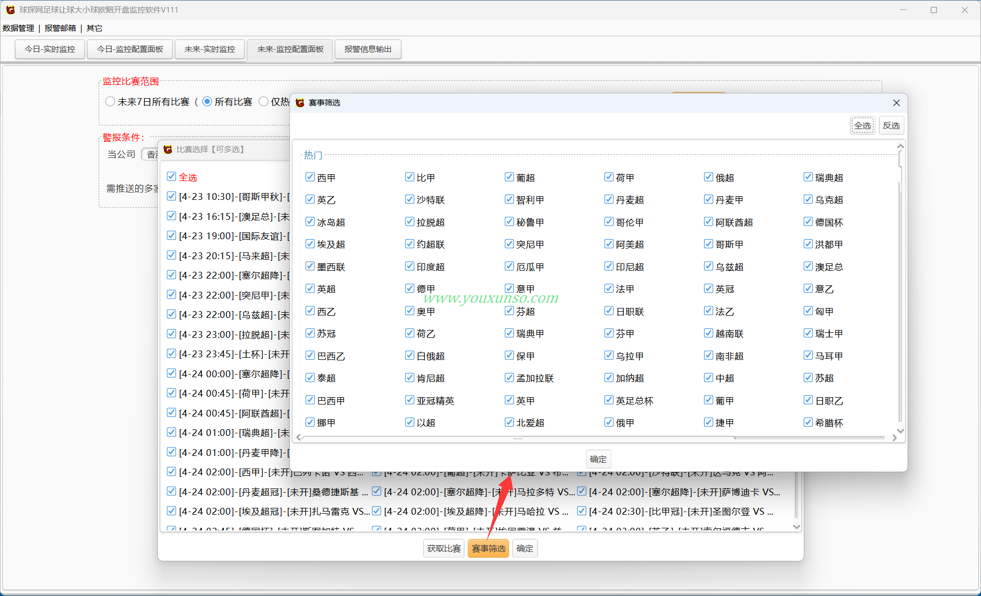Toggle the 日职联 checkbox
Image resolution: width=981 pixels, height=596 pixels.
click(x=609, y=311)
